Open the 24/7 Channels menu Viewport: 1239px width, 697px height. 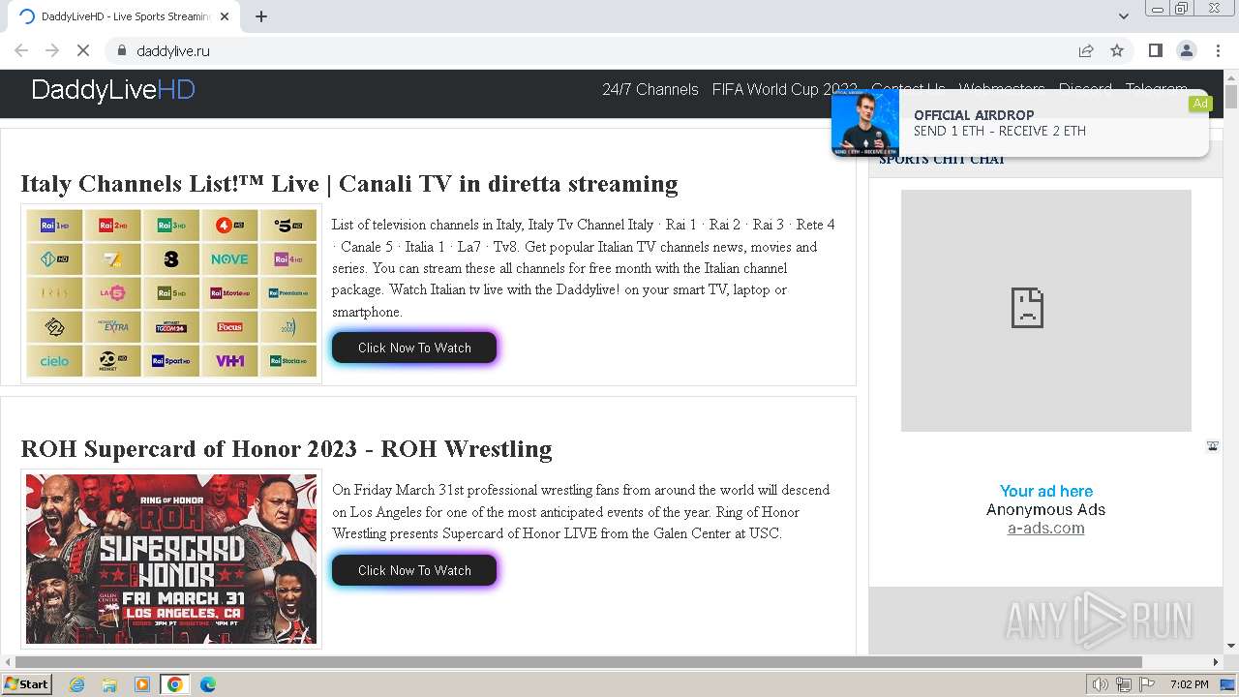pyautogui.click(x=650, y=89)
